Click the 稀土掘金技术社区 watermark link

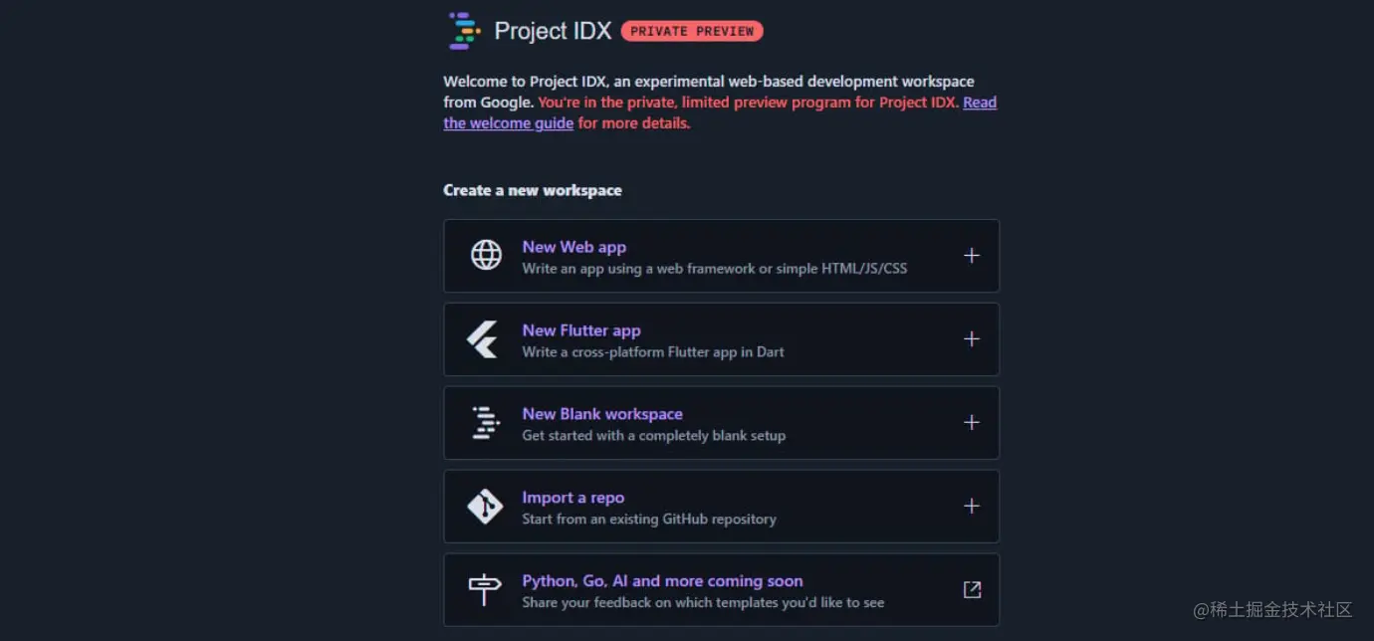tap(1274, 610)
